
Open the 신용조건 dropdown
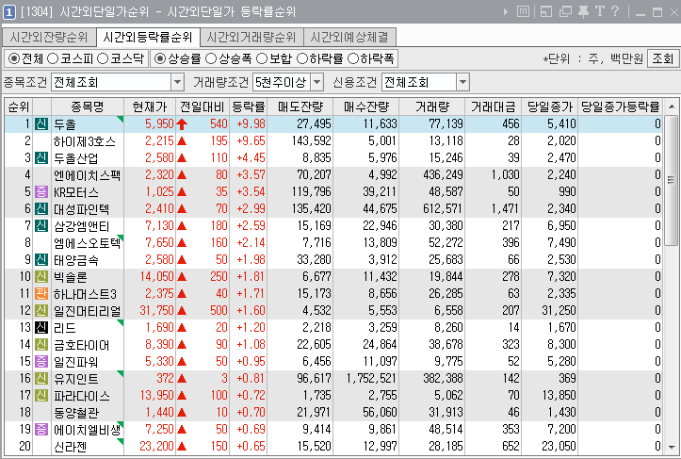463,82
